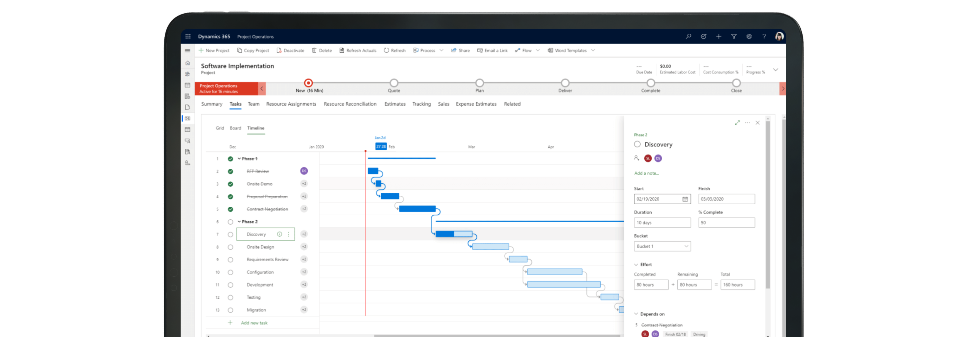Open more options ellipsis in task panel
962x337 pixels.
click(748, 123)
